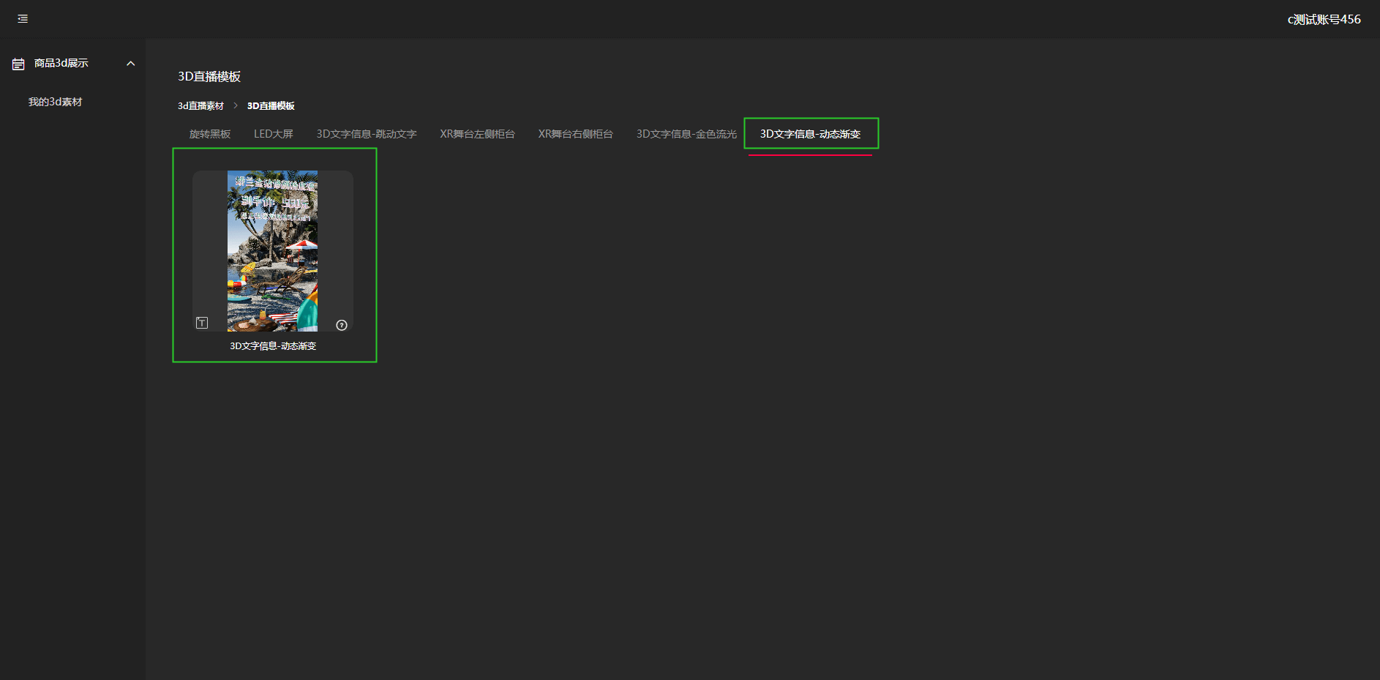The height and width of the screenshot is (680, 1380).
Task: Open the XR舞台右侧柜台 tab
Action: tap(576, 134)
